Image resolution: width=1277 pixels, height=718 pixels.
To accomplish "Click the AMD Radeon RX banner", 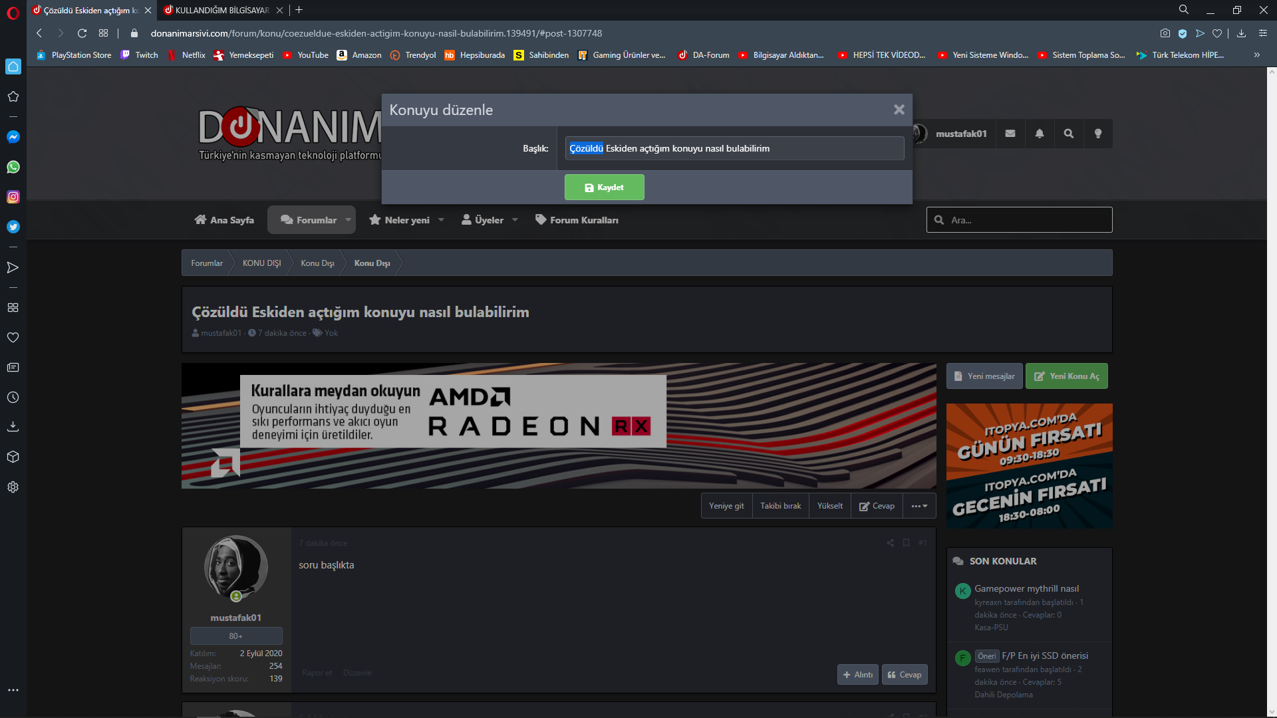I will (x=559, y=426).
